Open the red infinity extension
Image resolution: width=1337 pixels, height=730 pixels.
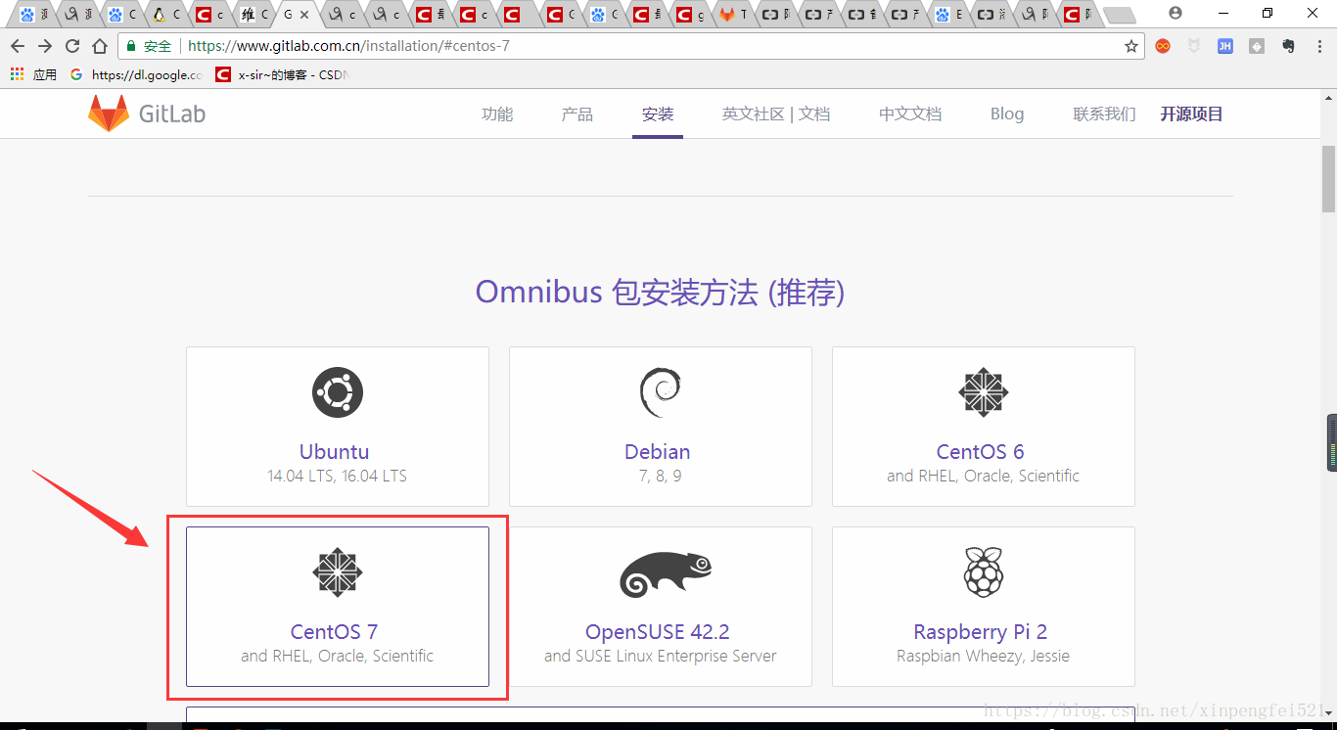click(1163, 46)
